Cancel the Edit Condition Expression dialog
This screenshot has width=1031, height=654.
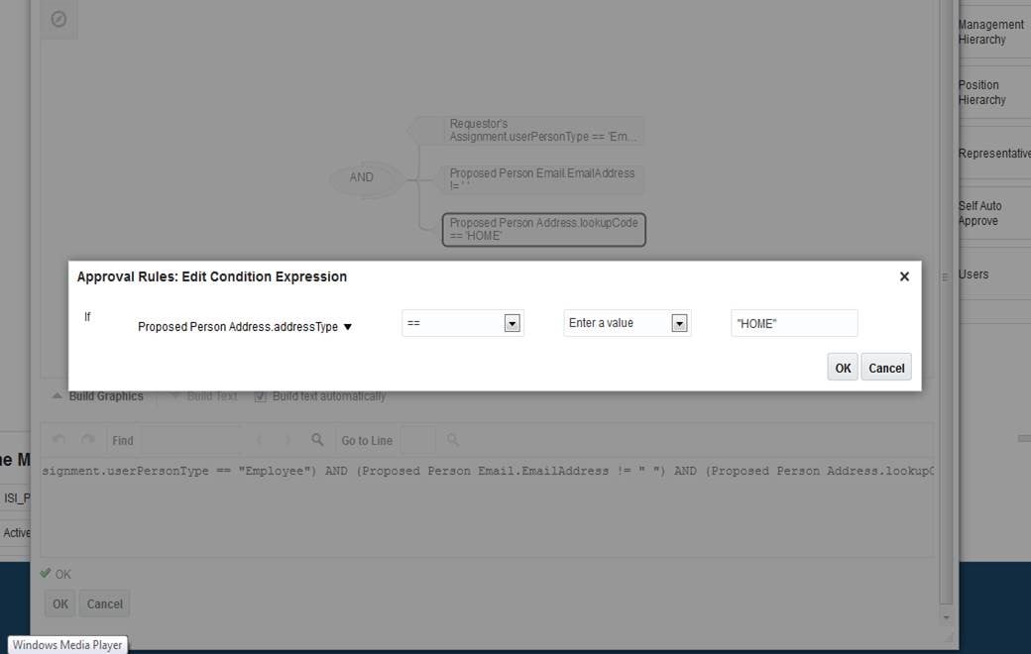click(885, 367)
